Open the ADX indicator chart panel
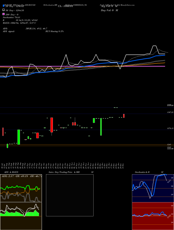This screenshot has height=230, width=174. pos(21,188)
